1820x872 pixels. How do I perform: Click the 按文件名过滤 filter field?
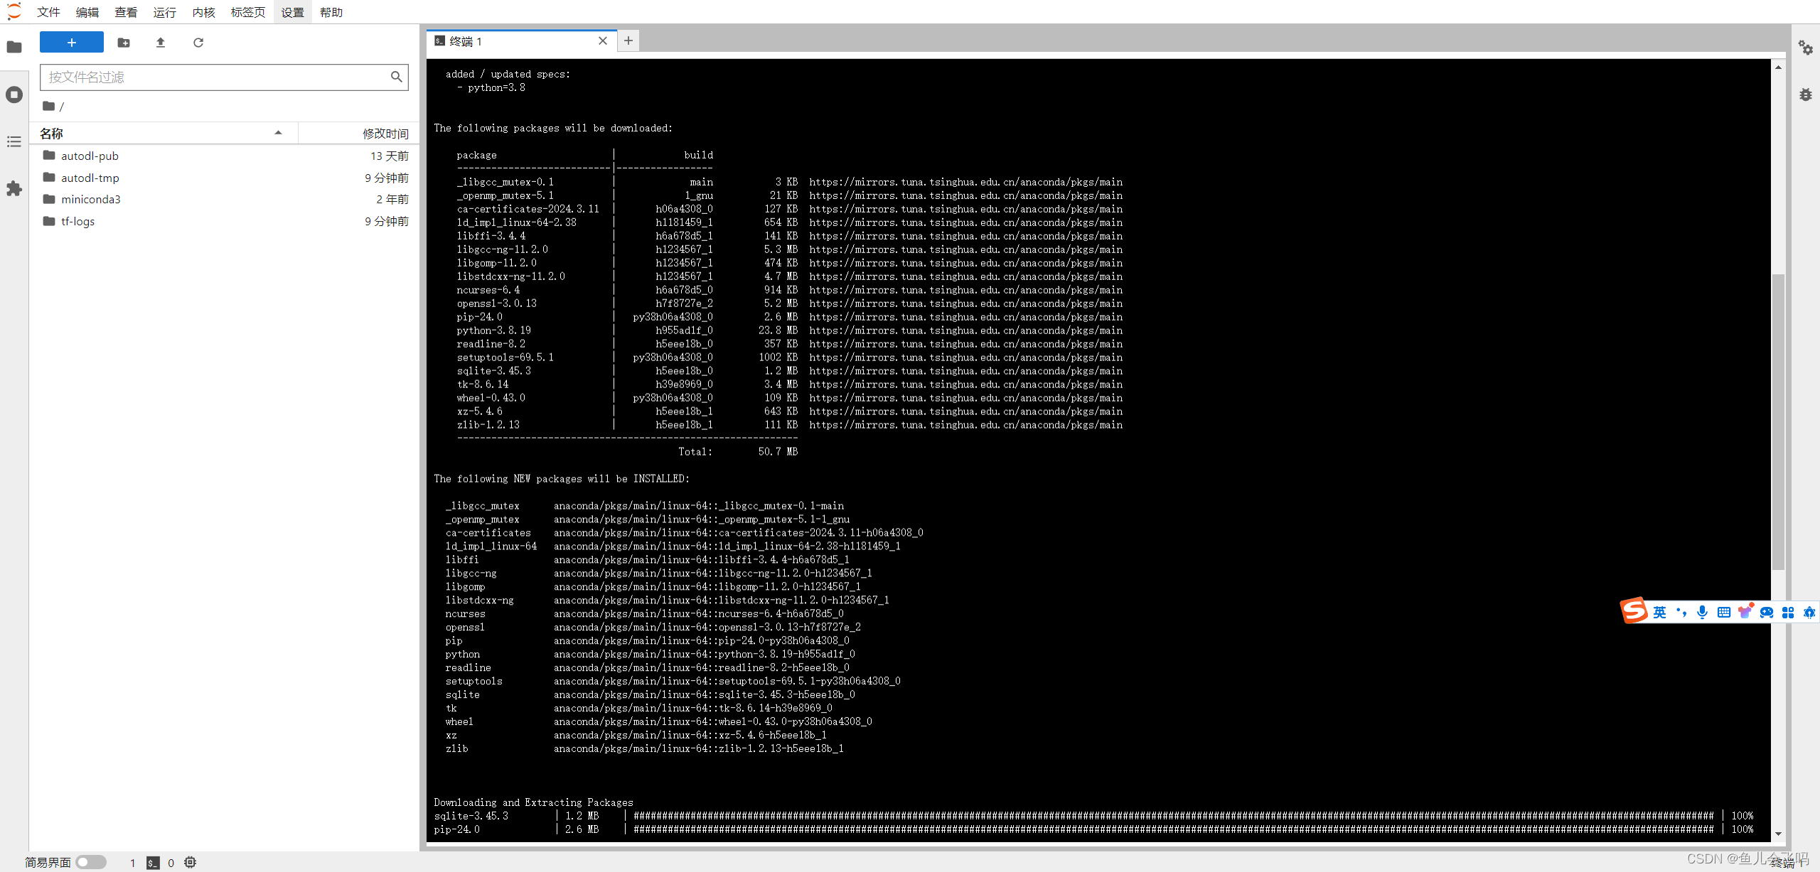213,77
